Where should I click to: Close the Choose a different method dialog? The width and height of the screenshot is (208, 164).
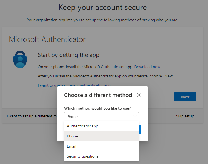139,95
